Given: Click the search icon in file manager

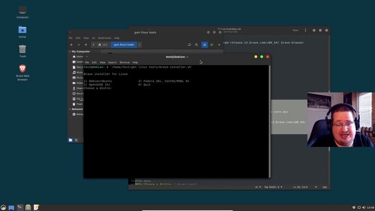Looking at the screenshot, I should [x=196, y=45].
